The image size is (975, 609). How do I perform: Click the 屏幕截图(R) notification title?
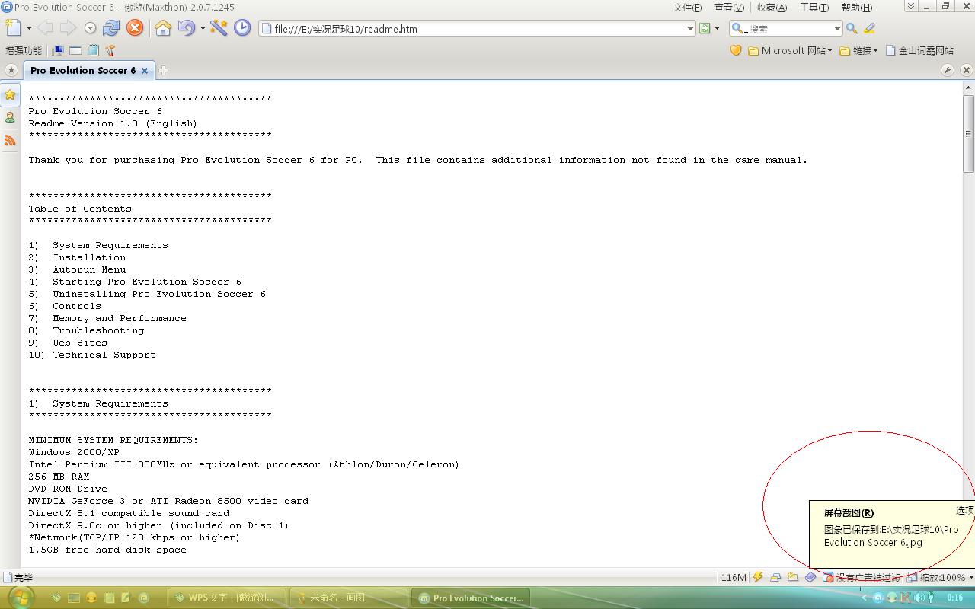[849, 513]
